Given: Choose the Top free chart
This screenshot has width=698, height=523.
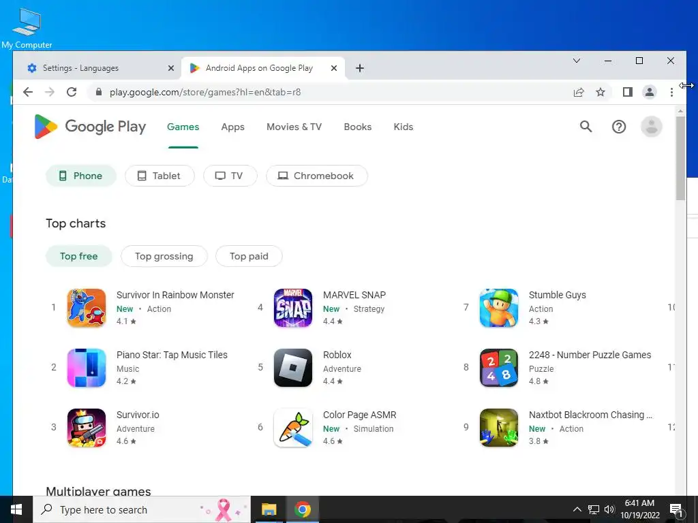Looking at the screenshot, I should pyautogui.click(x=79, y=256).
